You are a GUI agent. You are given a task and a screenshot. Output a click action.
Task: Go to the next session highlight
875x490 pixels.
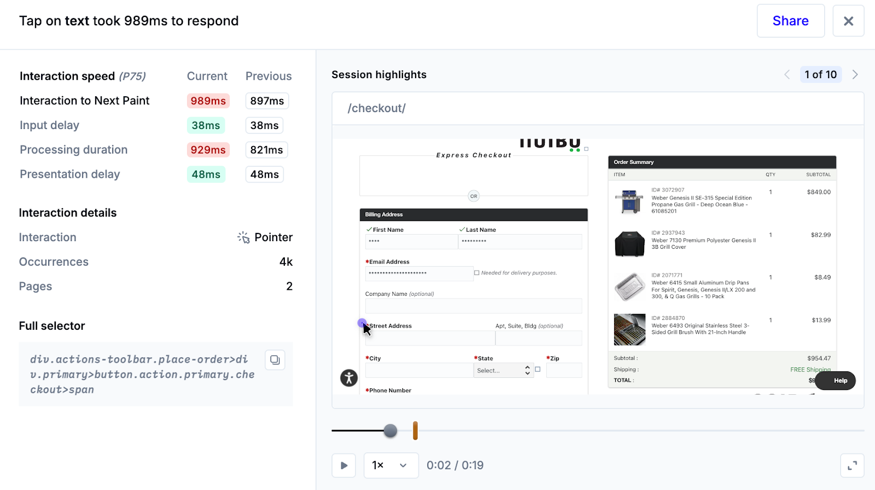(x=855, y=75)
